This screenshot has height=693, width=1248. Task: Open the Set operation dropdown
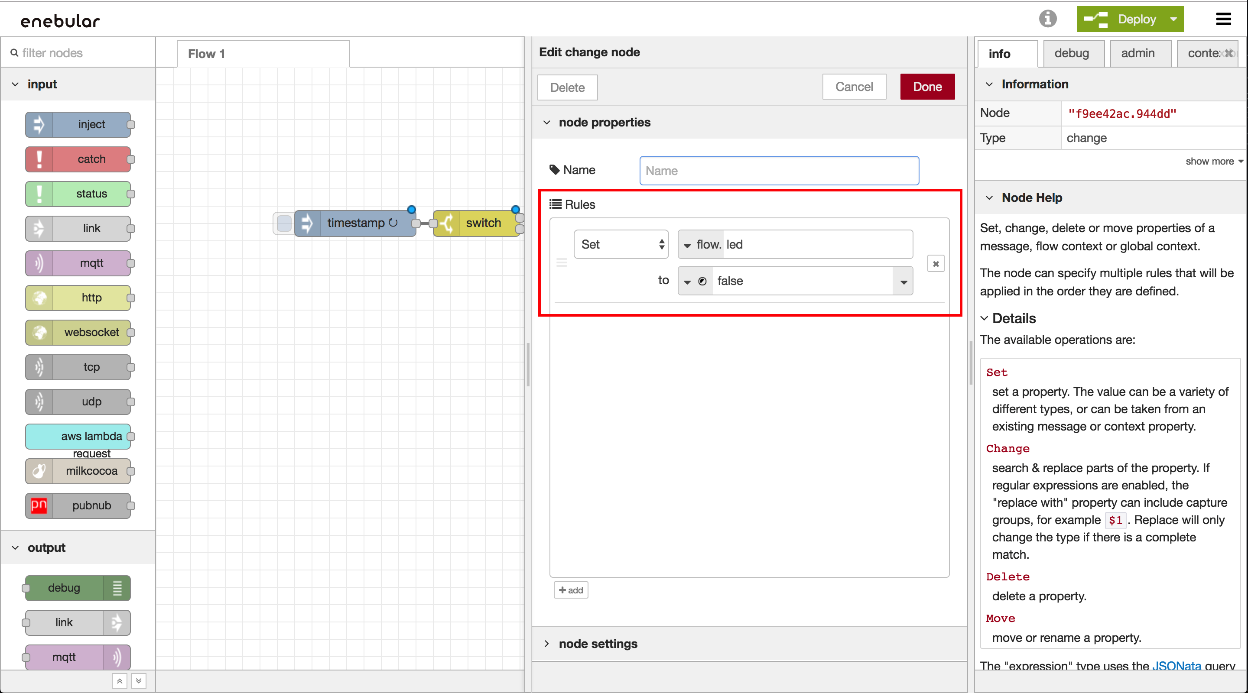pos(621,245)
